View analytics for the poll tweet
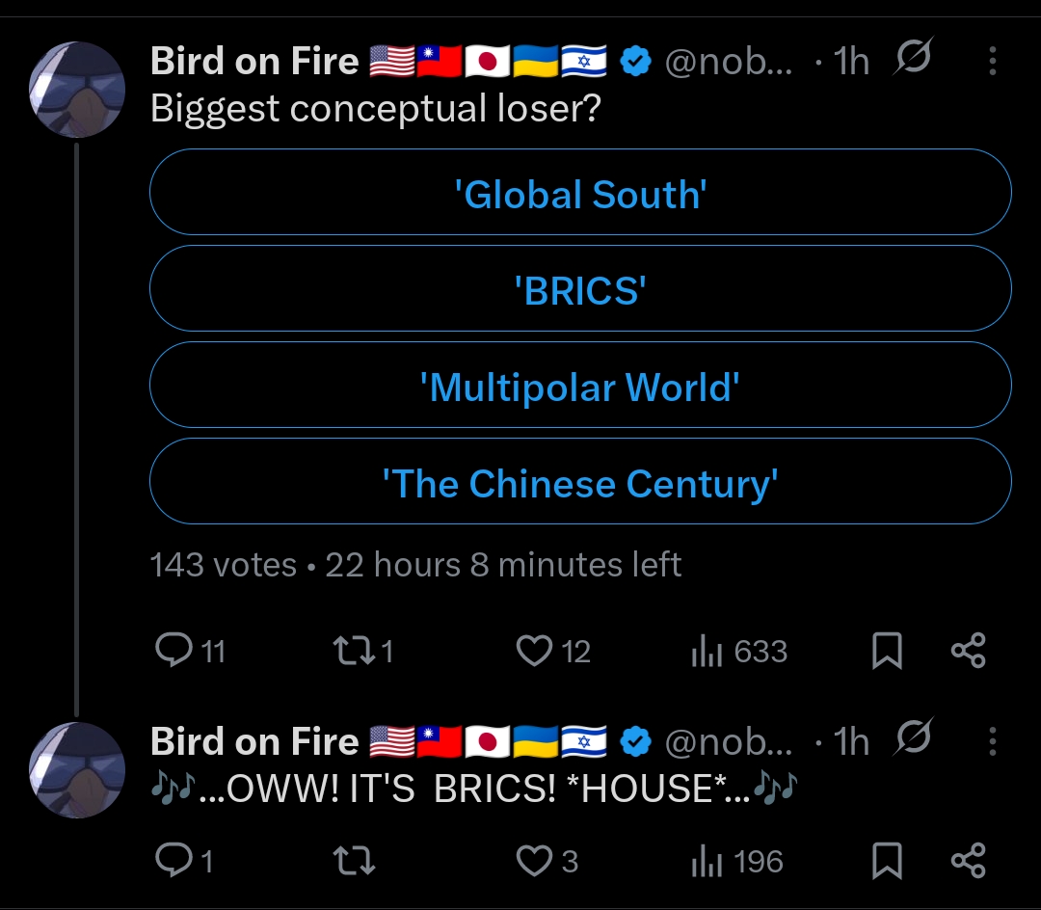Image resolution: width=1041 pixels, height=910 pixels. tap(707, 653)
